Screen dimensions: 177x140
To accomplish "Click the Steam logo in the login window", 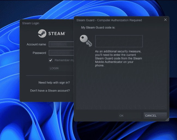I will tap(52, 34).
